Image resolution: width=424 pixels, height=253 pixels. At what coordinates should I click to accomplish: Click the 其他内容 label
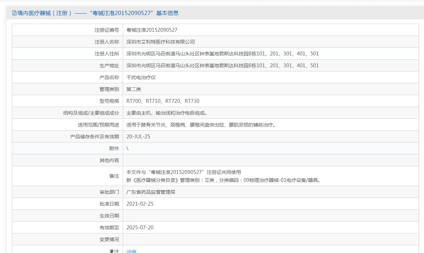click(109, 160)
